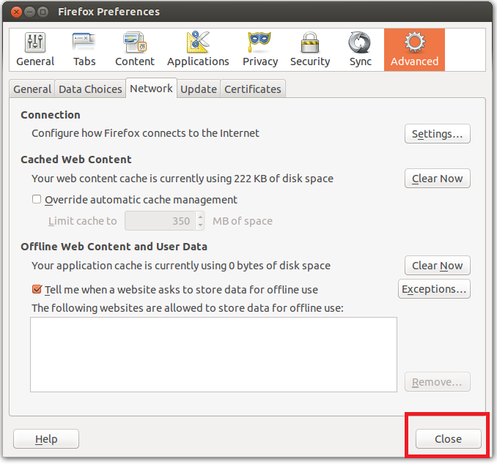Clear offline web content now
Image resolution: width=497 pixels, height=464 pixels.
[437, 266]
